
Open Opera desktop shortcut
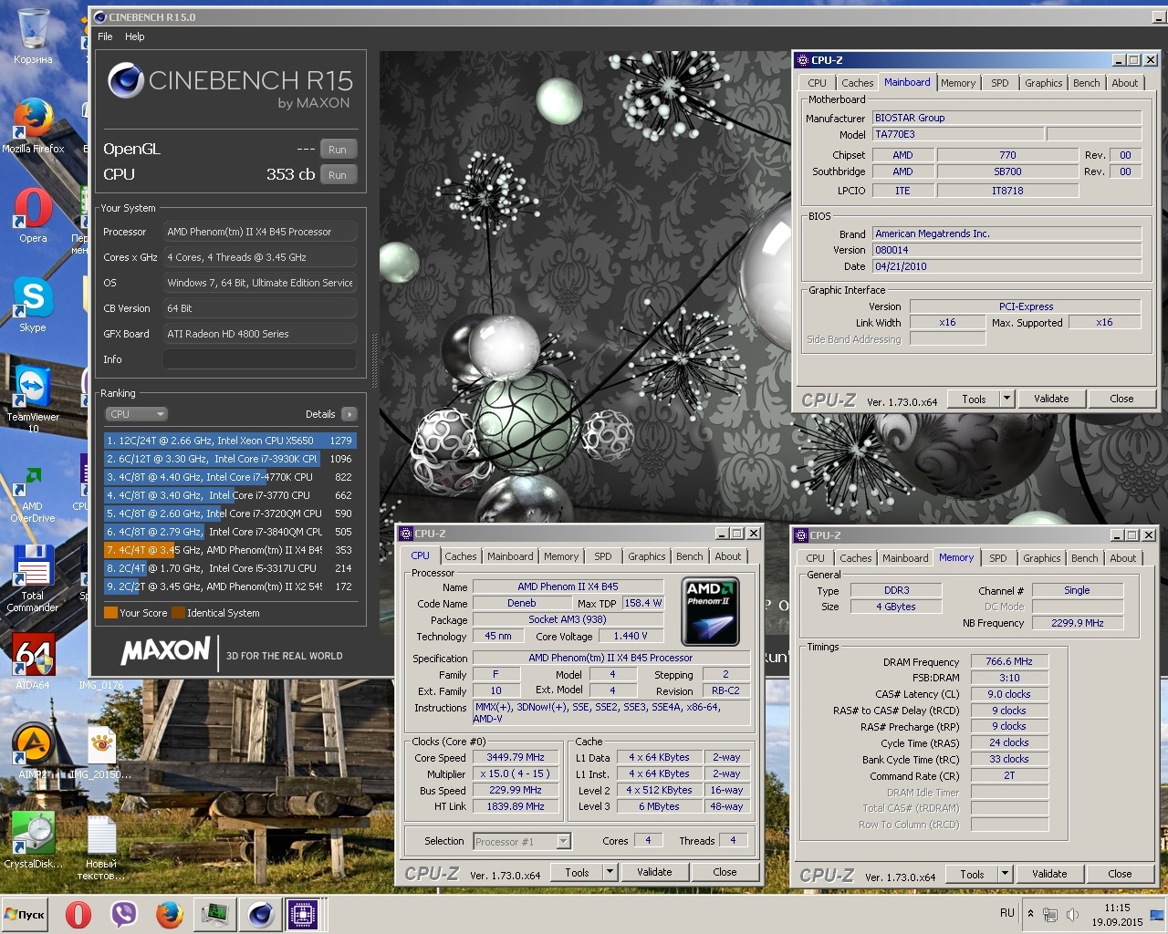33,215
